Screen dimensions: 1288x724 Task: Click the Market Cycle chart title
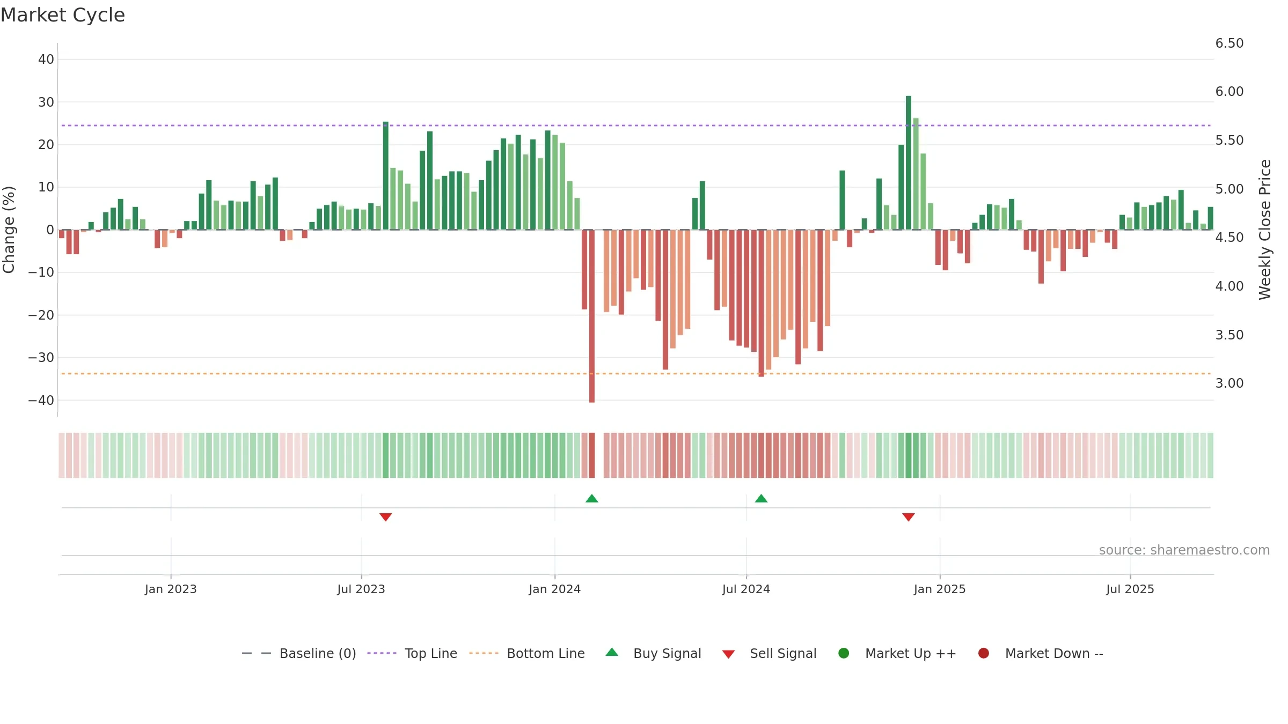pyautogui.click(x=63, y=15)
